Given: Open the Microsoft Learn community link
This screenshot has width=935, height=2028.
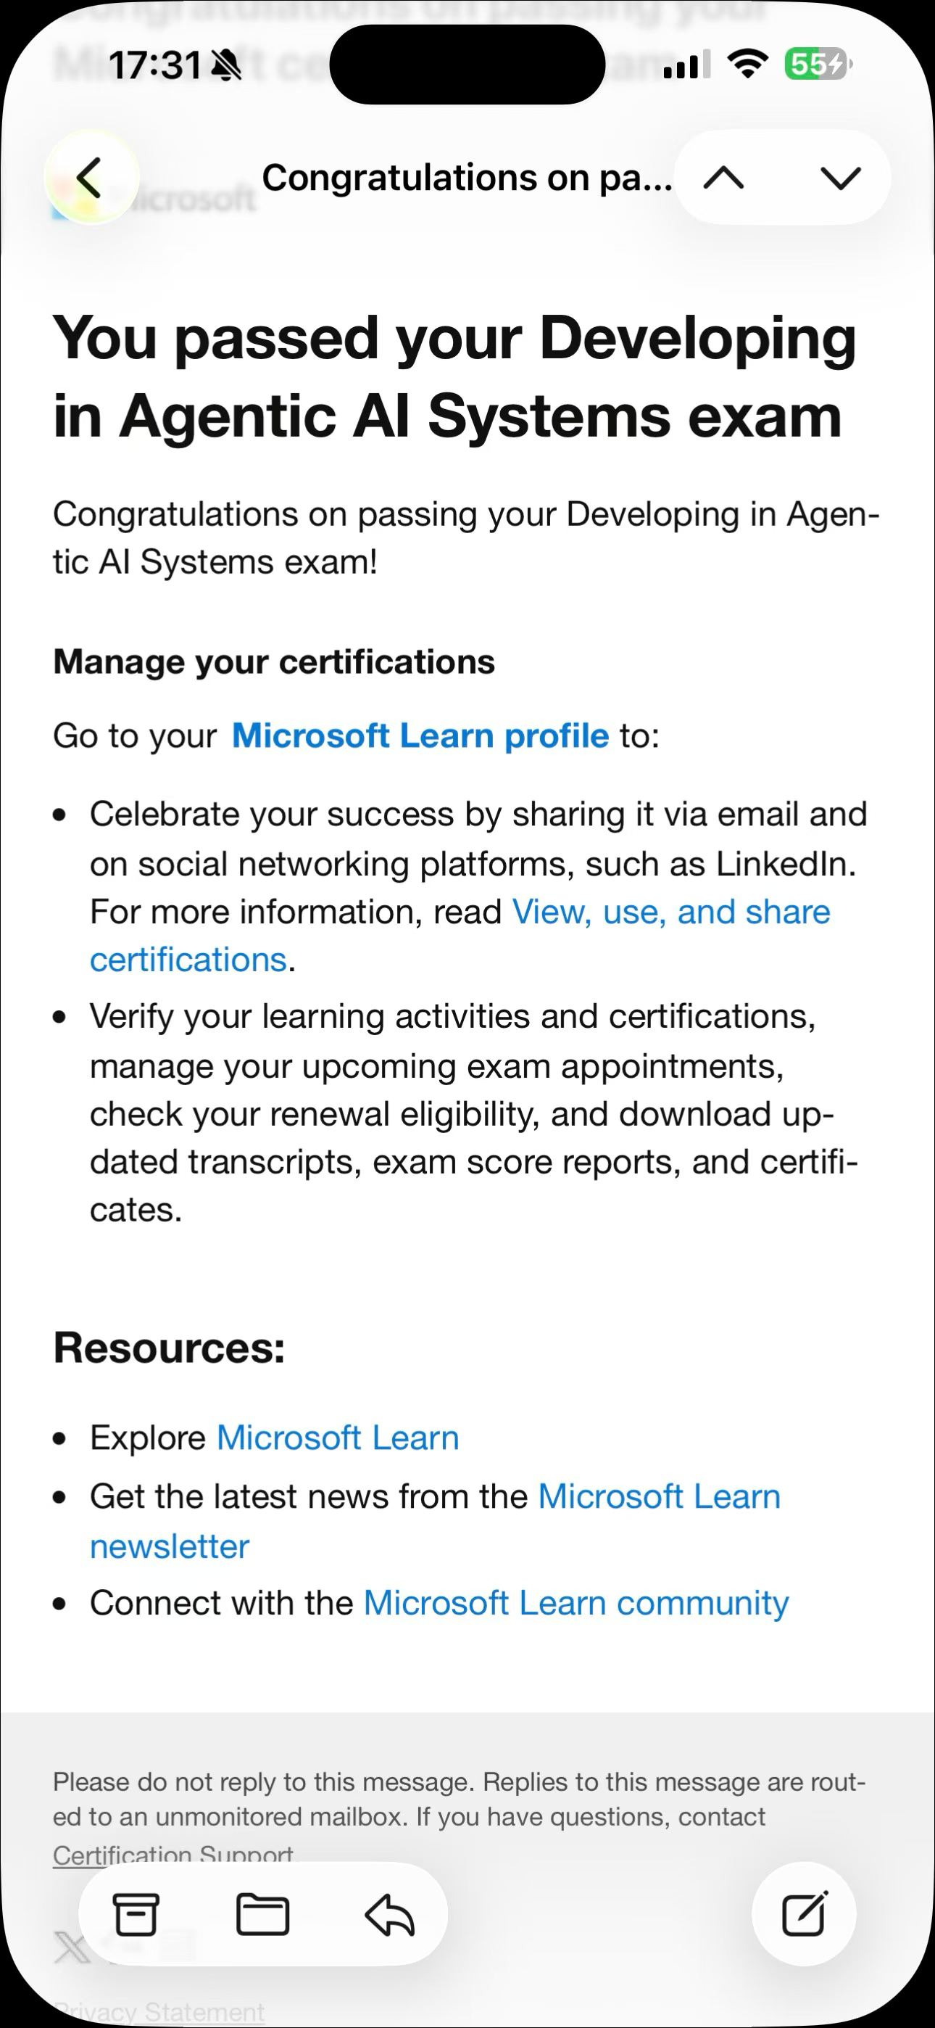Looking at the screenshot, I should pos(576,1603).
